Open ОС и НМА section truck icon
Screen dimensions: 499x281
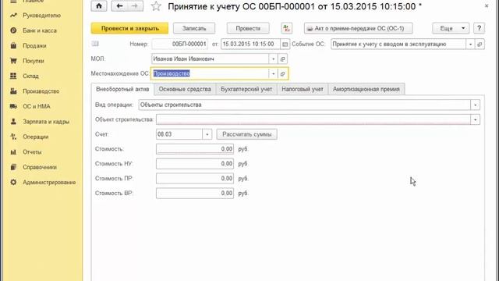[x=13, y=106]
